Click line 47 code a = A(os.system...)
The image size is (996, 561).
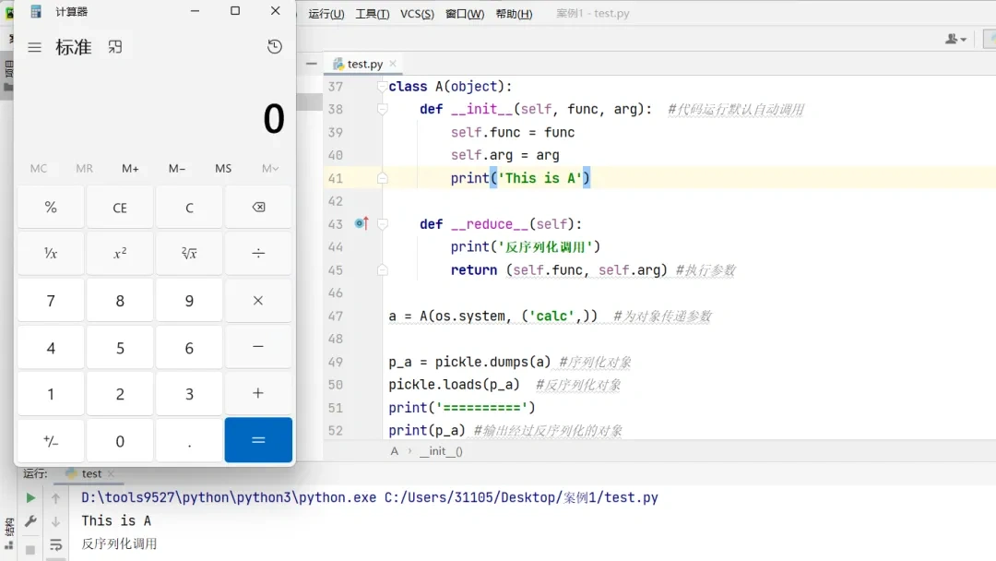click(492, 316)
